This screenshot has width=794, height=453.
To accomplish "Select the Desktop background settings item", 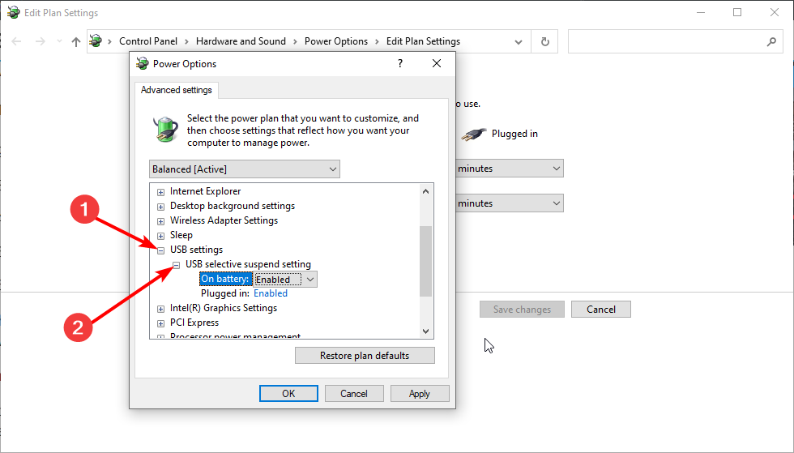I will 233,206.
